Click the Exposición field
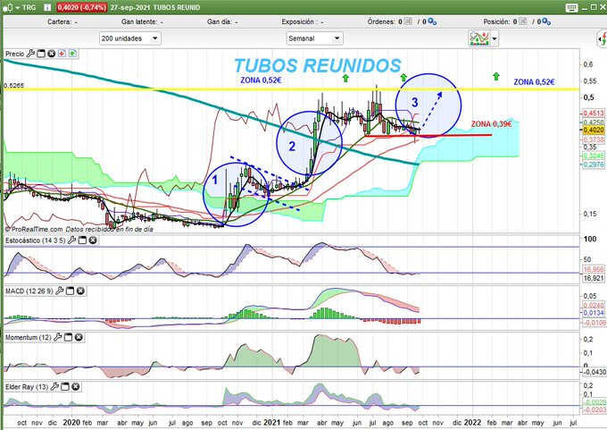This screenshot has height=430, width=607. [x=302, y=21]
